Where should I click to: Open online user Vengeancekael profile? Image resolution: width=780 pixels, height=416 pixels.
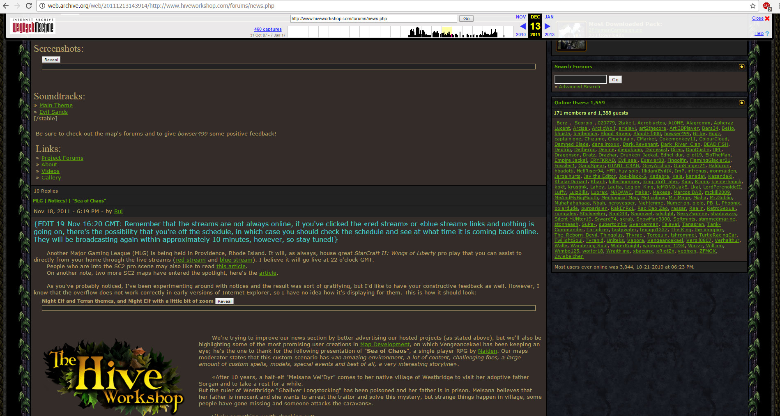[665, 241]
